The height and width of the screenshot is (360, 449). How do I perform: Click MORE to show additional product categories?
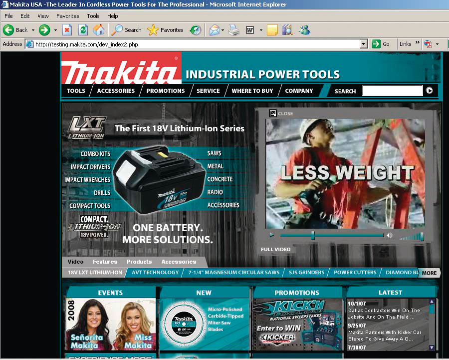429,273
